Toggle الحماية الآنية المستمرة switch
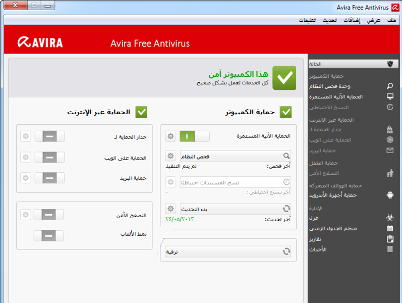The height and width of the screenshot is (303, 402). coord(194,136)
